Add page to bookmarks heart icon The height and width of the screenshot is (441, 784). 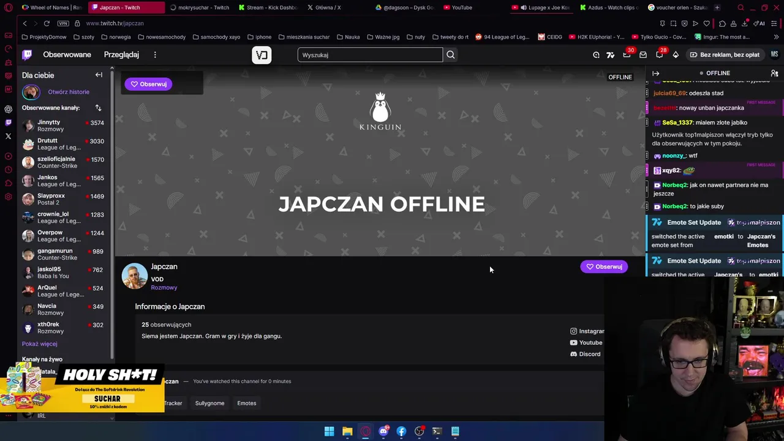[x=706, y=23]
